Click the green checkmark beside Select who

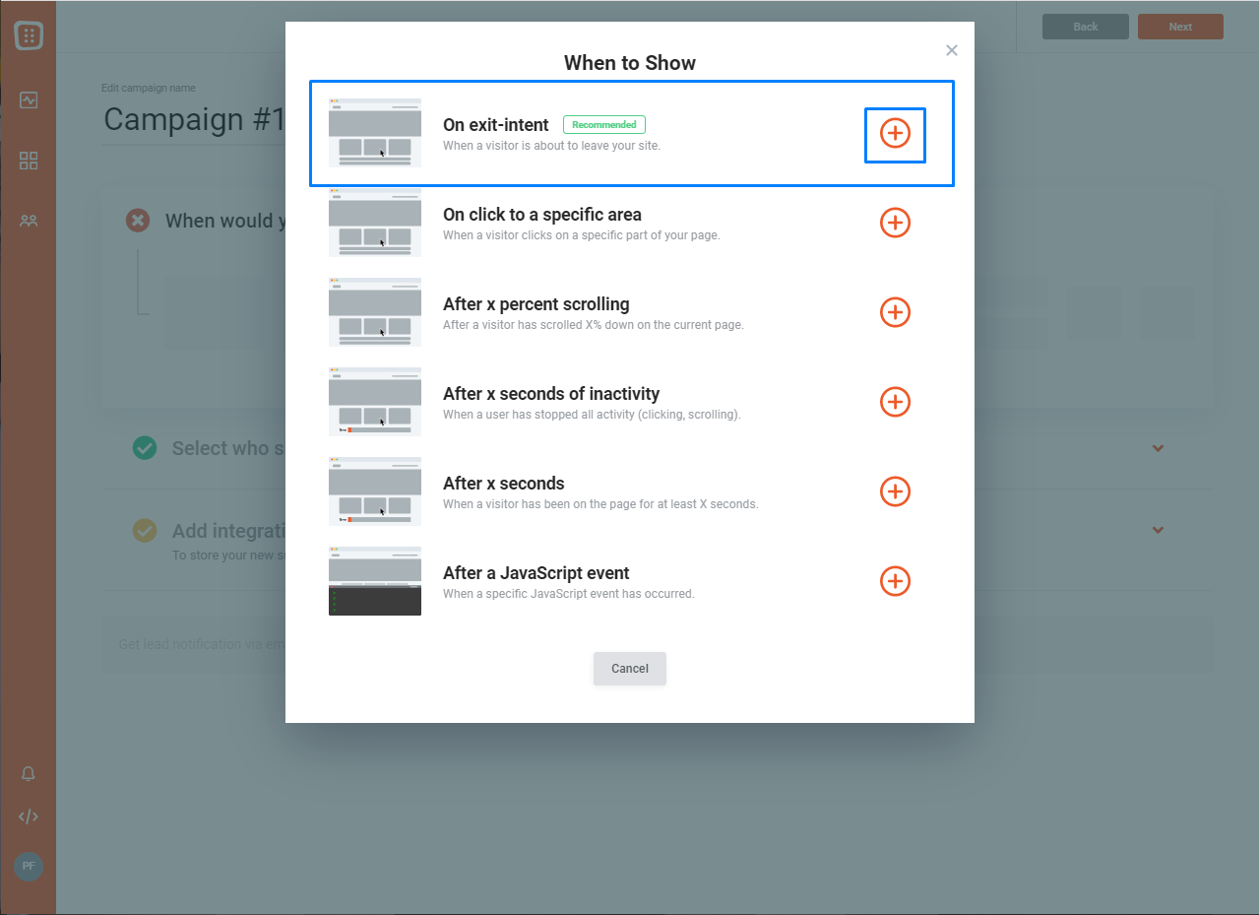pos(145,448)
